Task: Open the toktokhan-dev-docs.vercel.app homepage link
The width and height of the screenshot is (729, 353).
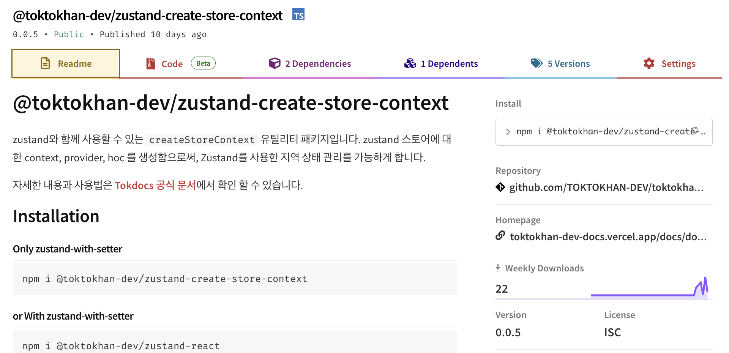Action: [x=608, y=236]
